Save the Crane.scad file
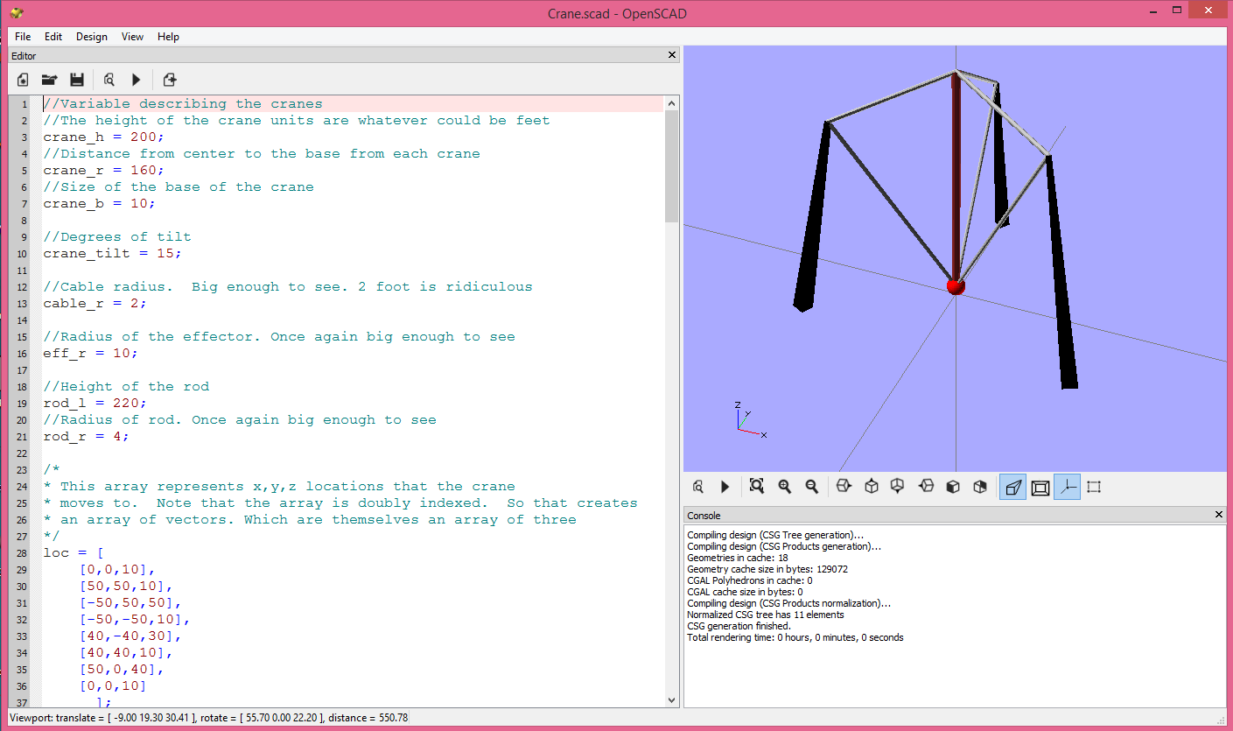This screenshot has height=731, width=1233. 77,80
